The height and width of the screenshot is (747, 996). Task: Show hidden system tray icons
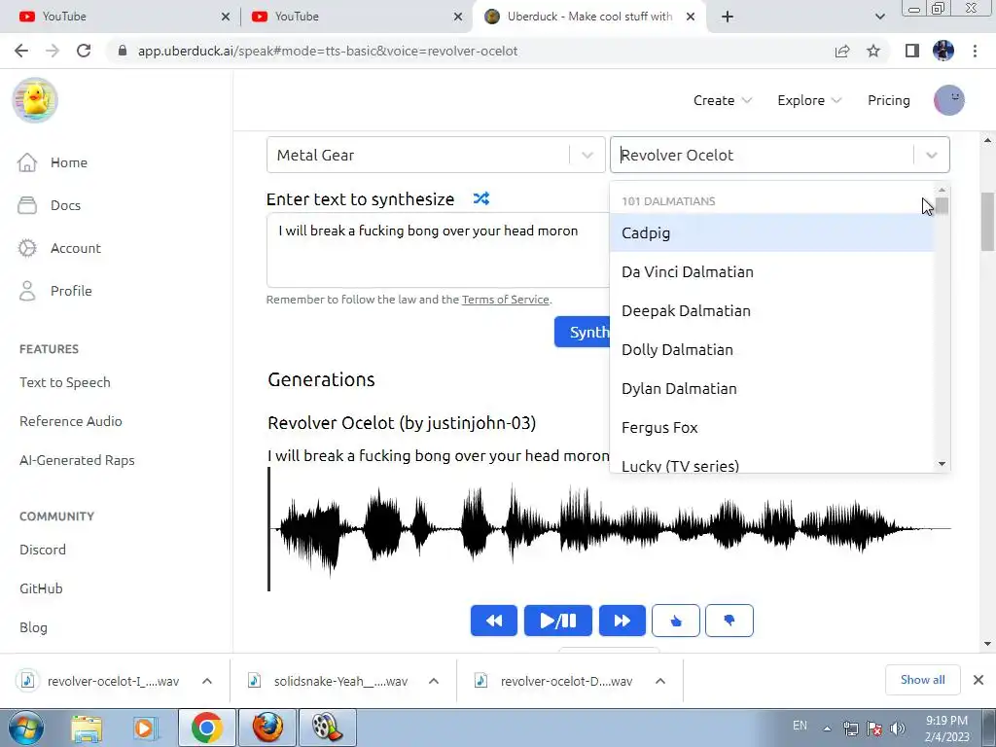point(827,729)
